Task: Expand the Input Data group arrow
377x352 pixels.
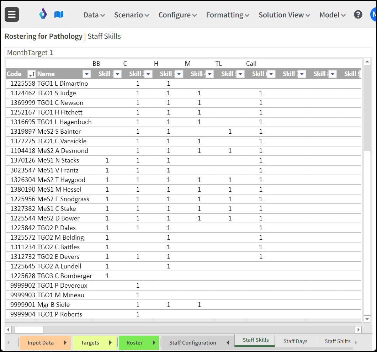Action: tap(65, 343)
